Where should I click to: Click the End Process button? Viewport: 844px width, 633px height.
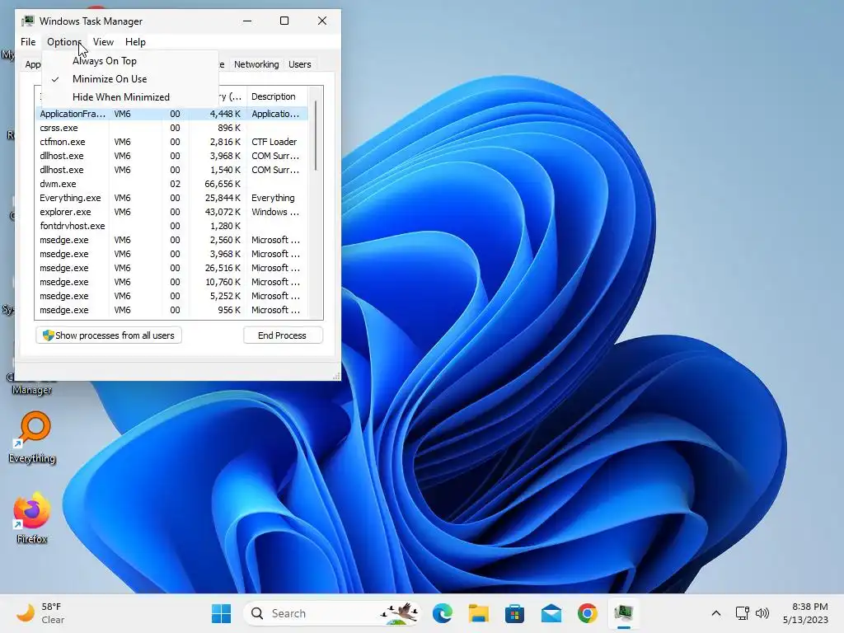click(283, 335)
